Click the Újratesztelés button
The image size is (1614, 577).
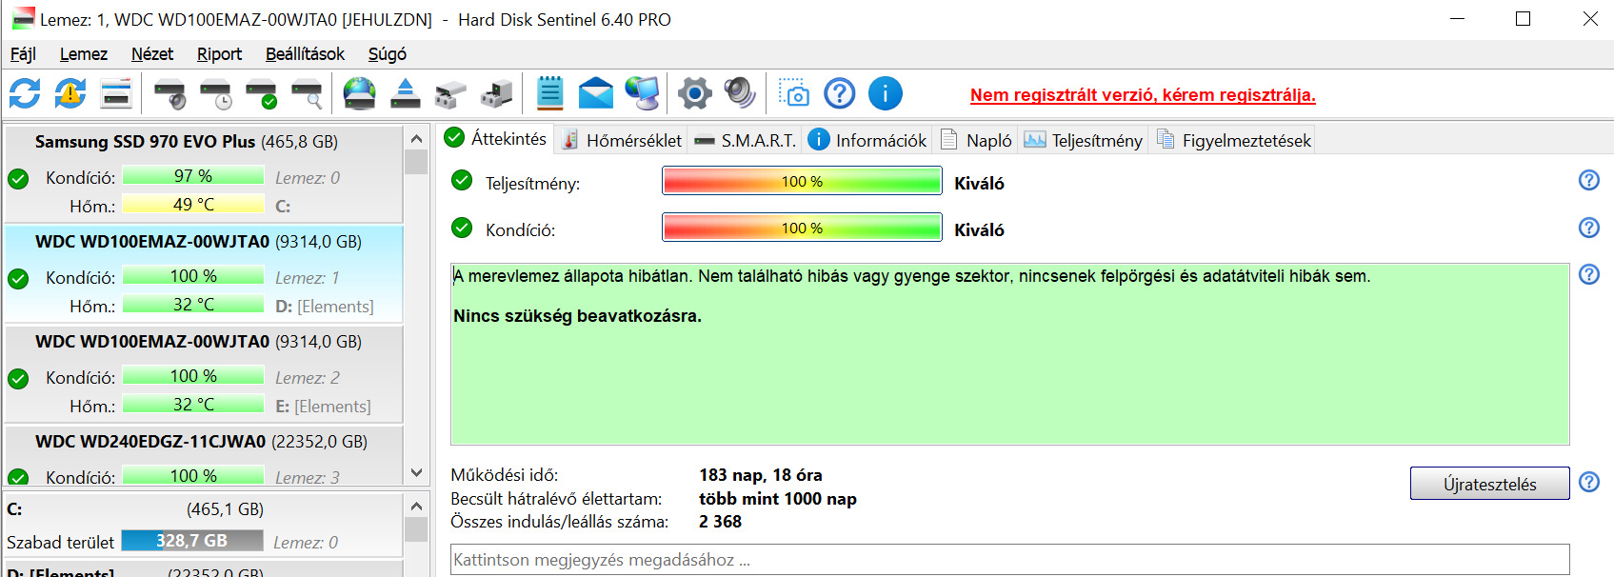coord(1489,484)
